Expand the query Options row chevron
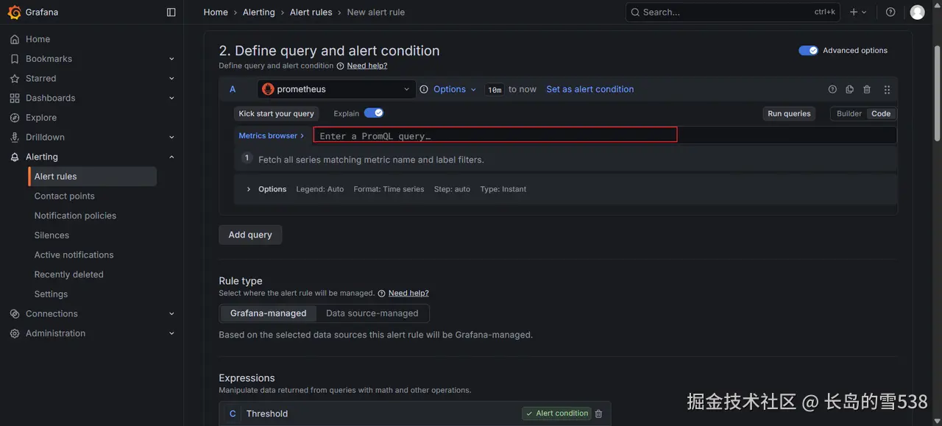Image resolution: width=942 pixels, height=426 pixels. 249,189
